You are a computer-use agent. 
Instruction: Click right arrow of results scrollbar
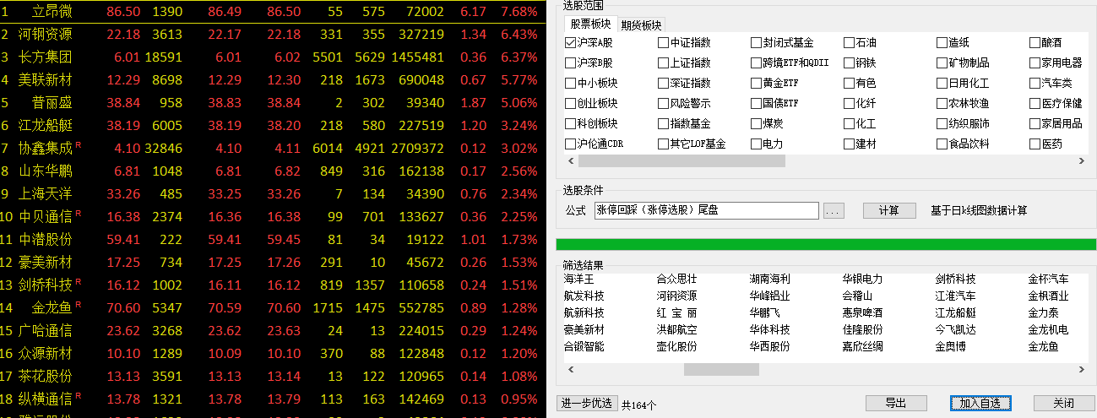(1081, 369)
